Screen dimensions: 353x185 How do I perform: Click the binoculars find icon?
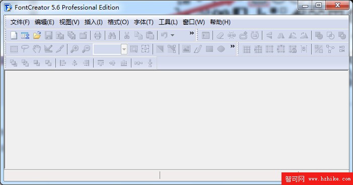(112, 35)
